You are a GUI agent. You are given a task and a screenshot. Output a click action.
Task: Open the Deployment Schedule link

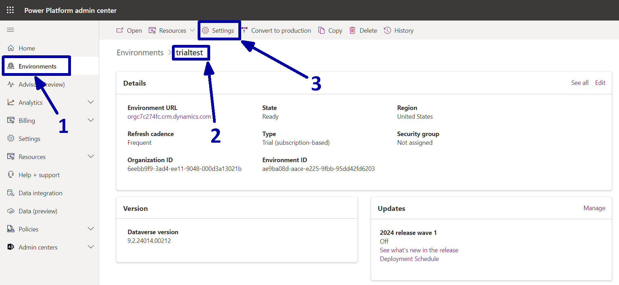click(x=409, y=259)
